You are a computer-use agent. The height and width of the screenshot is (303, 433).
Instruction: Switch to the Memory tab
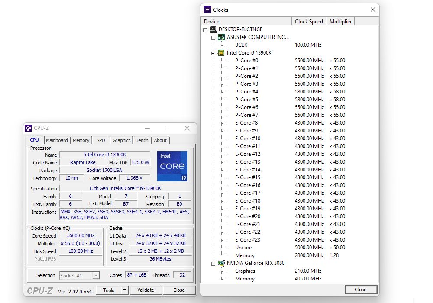pyautogui.click(x=81, y=140)
